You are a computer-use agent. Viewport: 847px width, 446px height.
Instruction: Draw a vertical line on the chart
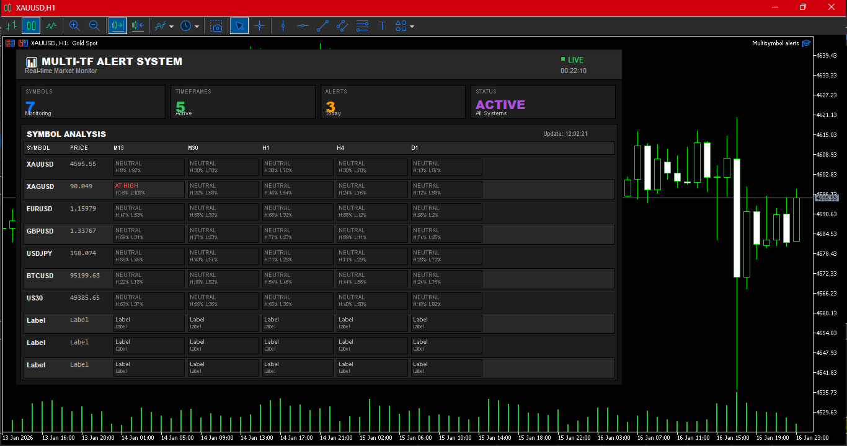tap(283, 25)
